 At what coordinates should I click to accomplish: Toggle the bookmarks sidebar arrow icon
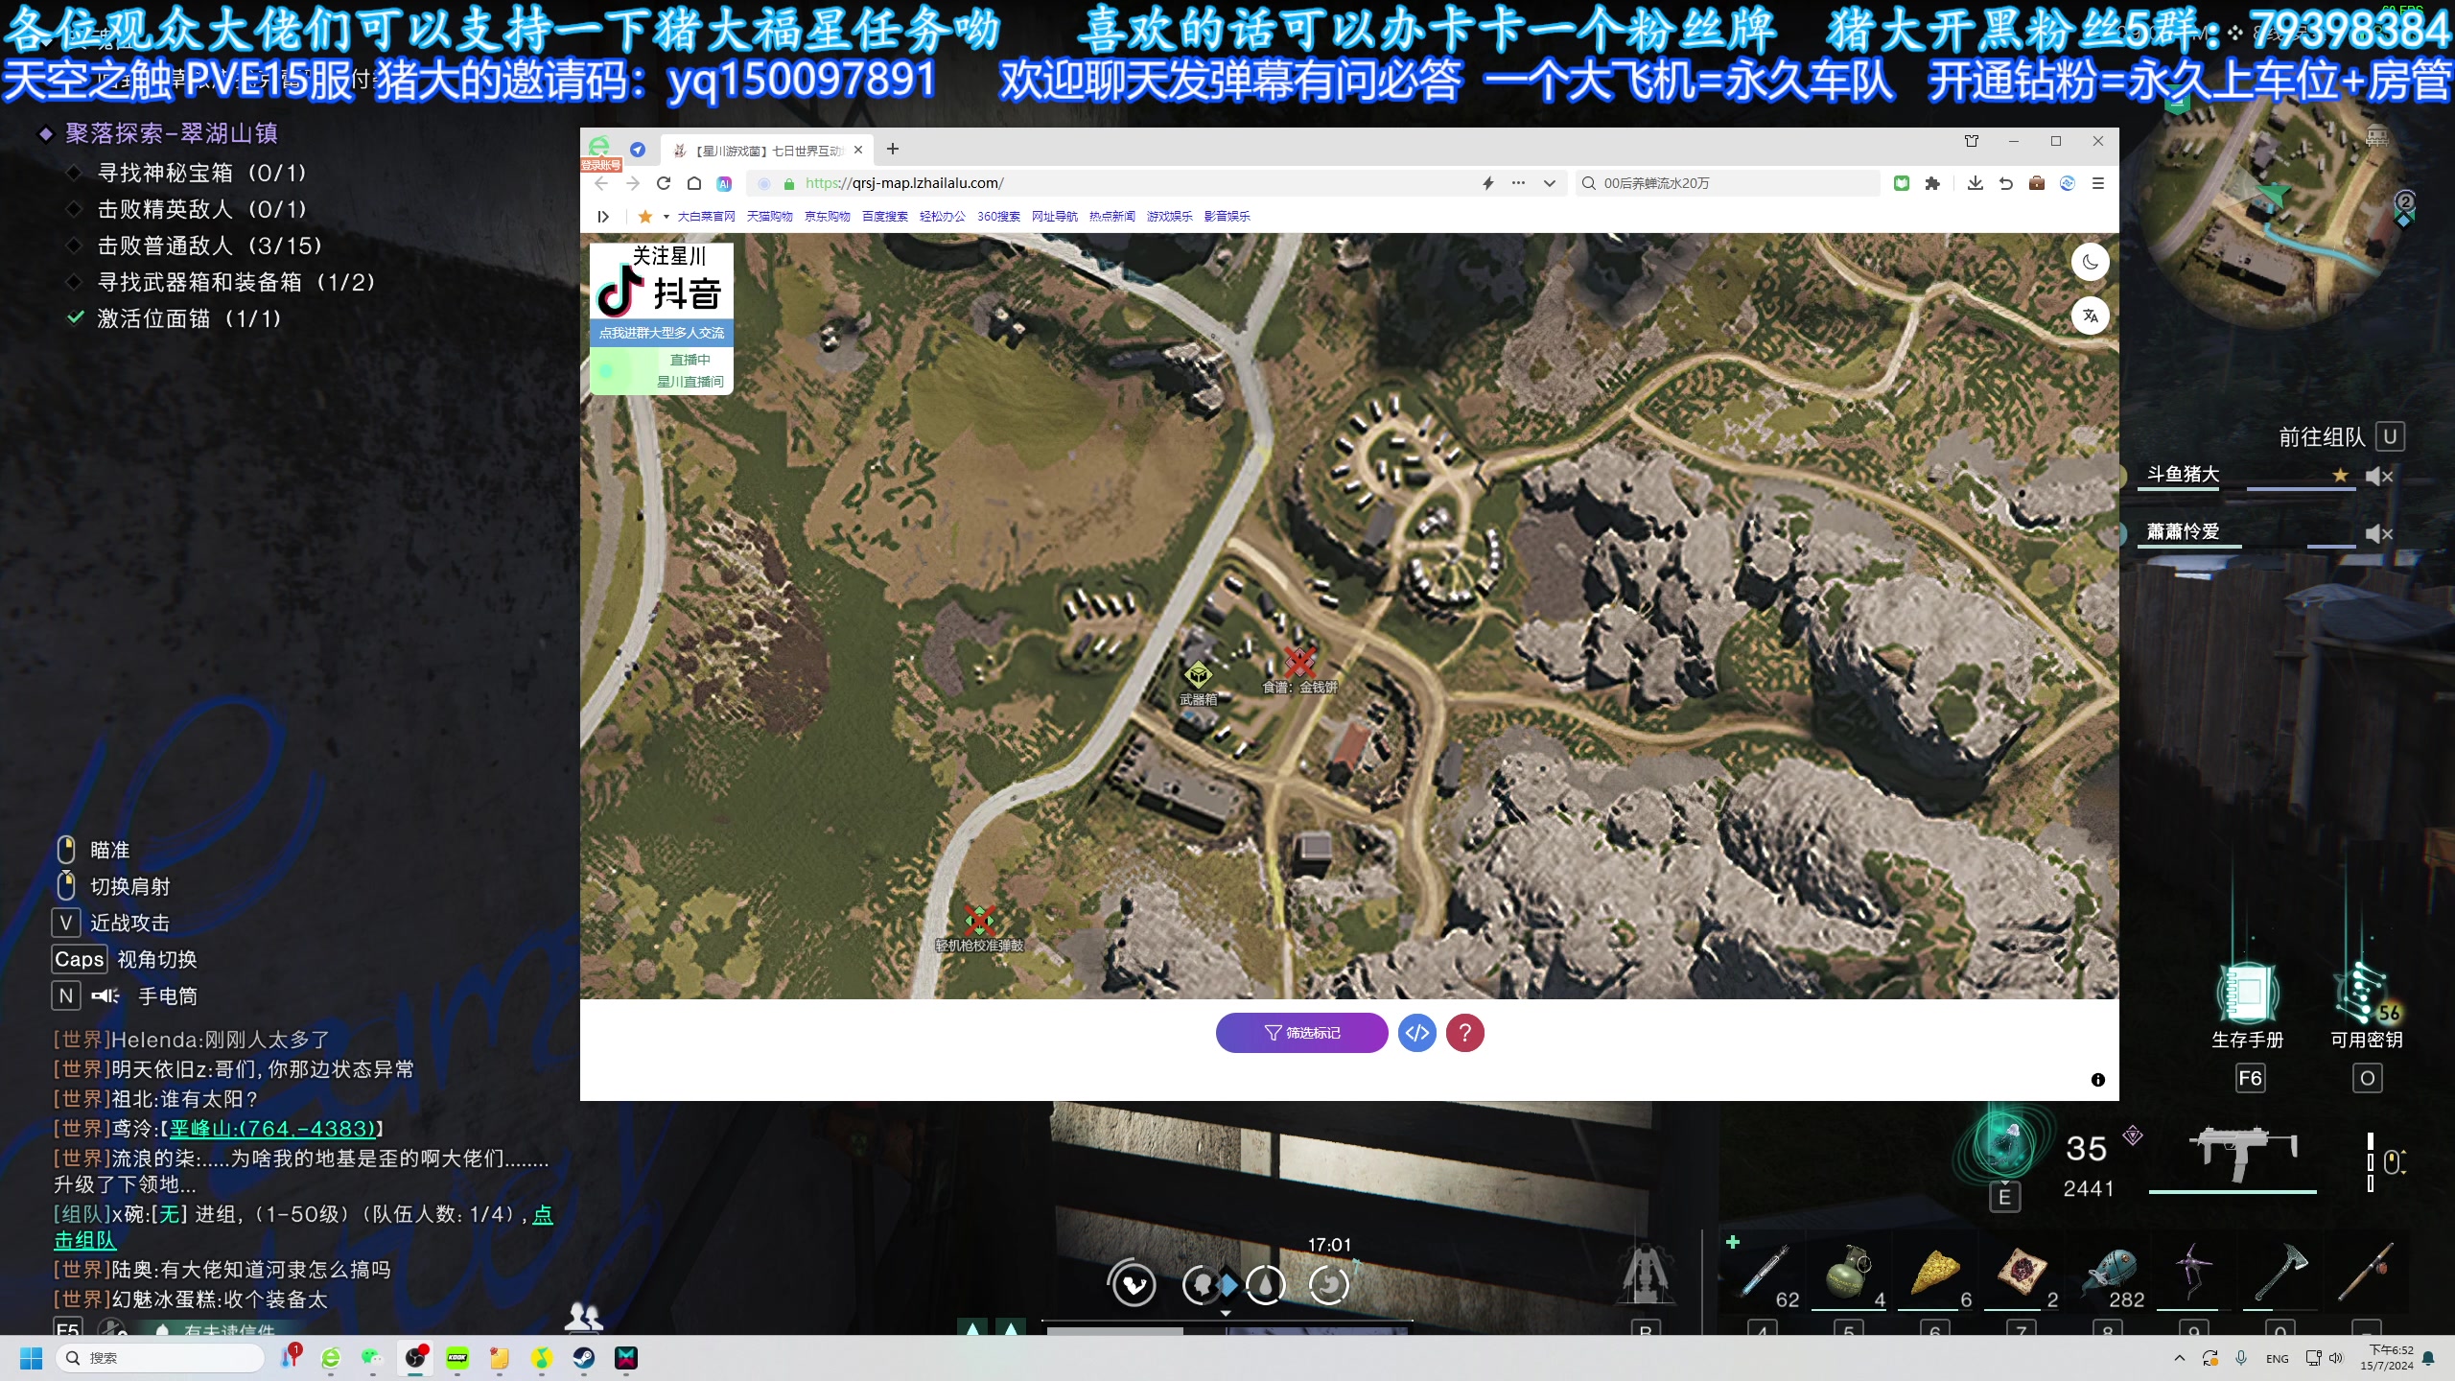(x=603, y=217)
